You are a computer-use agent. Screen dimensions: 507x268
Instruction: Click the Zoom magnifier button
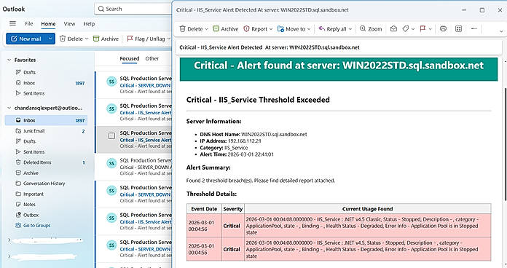click(371, 29)
